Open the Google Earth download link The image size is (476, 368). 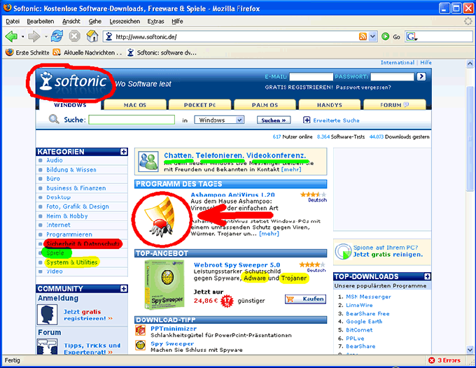[x=364, y=321]
